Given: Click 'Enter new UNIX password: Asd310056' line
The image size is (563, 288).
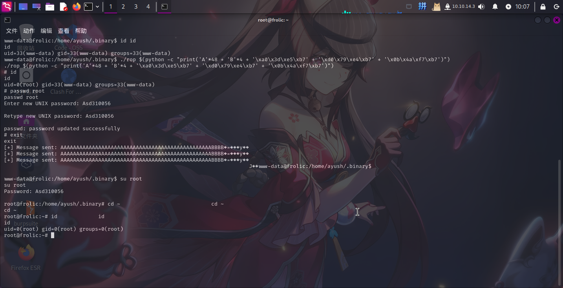Looking at the screenshot, I should point(57,104).
